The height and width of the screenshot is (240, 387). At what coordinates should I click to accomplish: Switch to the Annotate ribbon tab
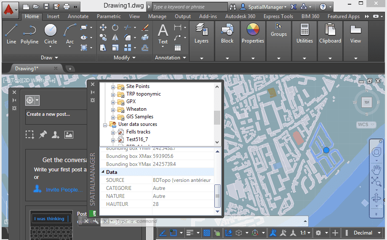(78, 16)
